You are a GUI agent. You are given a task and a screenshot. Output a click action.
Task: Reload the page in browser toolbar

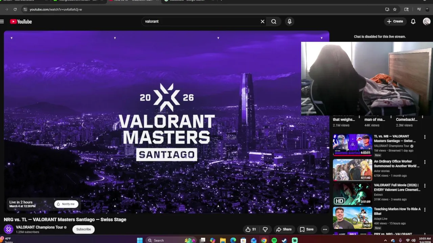click(15, 9)
